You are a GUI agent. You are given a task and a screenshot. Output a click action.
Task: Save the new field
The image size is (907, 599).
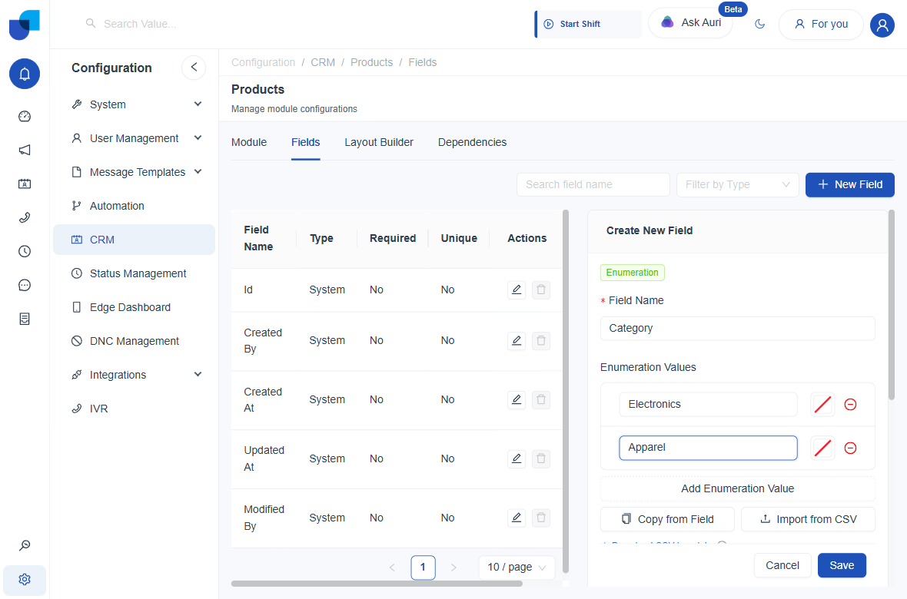(842, 565)
